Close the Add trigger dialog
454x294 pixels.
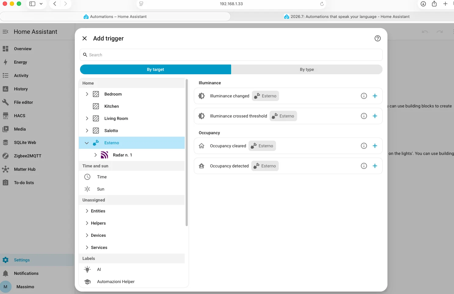tap(85, 38)
